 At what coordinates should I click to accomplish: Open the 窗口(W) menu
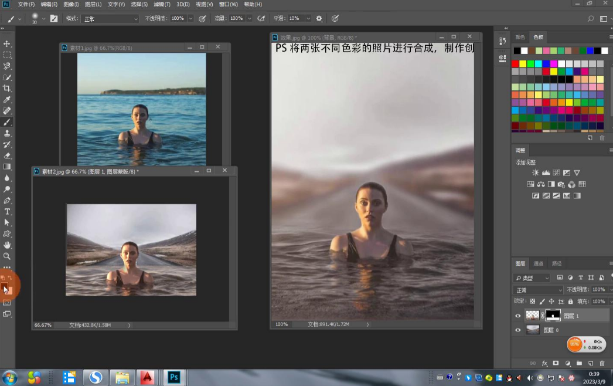pyautogui.click(x=229, y=4)
